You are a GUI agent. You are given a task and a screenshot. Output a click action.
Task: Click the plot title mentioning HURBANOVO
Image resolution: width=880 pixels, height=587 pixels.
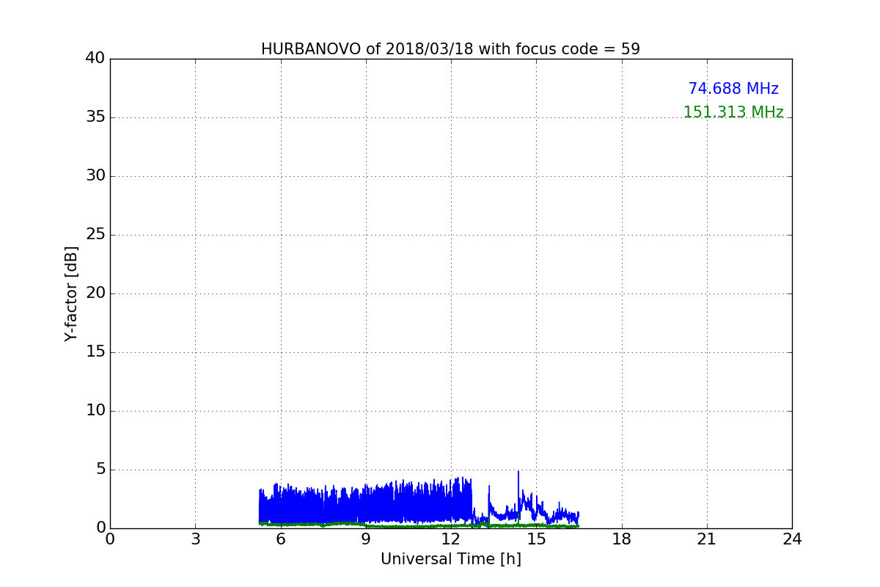click(450, 49)
